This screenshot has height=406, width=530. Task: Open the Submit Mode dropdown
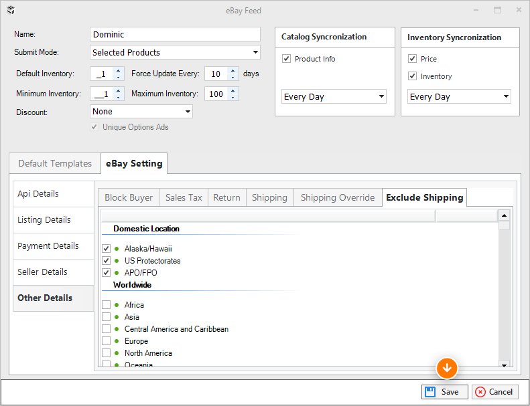(x=255, y=52)
